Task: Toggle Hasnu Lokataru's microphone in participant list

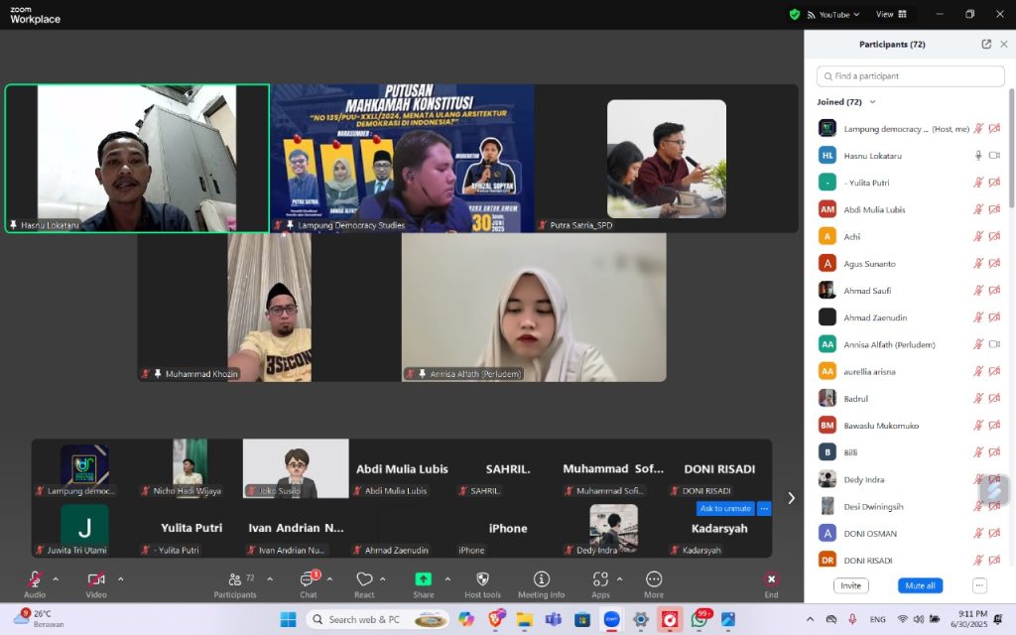Action: click(978, 156)
